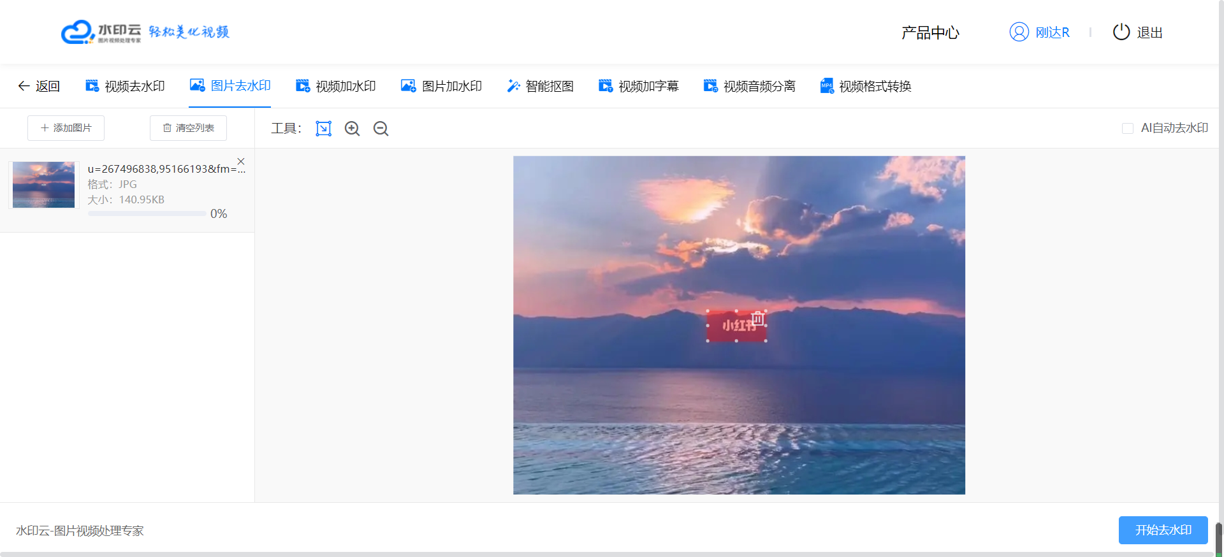Click the zoom out magnifier icon

[381, 129]
